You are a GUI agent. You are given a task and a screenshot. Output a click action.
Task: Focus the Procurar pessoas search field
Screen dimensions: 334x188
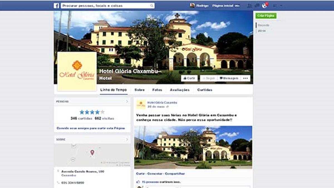106,6
